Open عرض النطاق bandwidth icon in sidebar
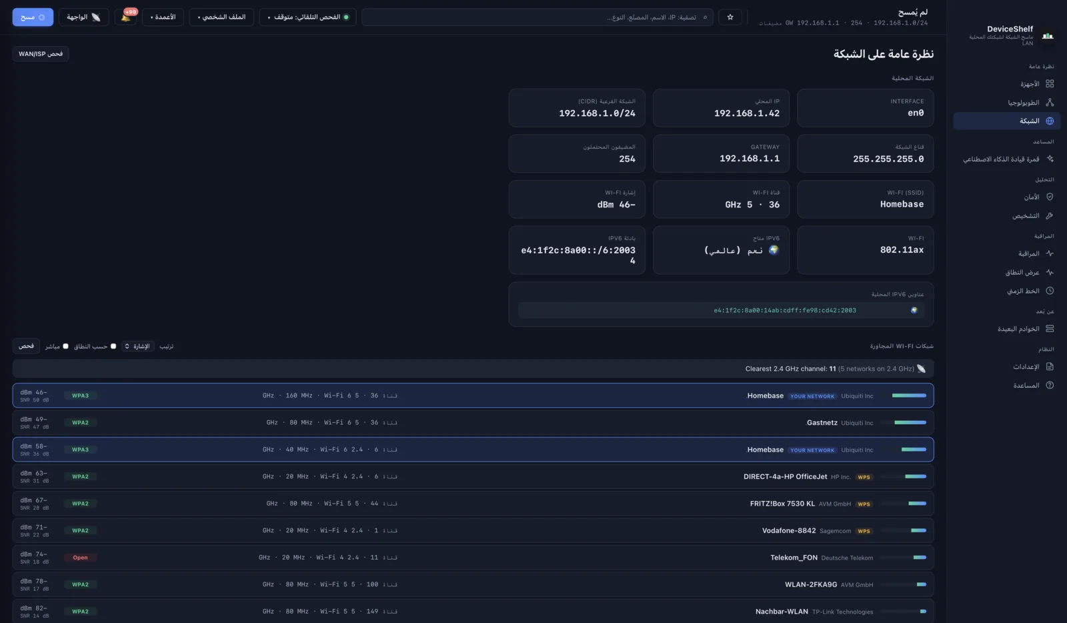The image size is (1067, 623). (x=1050, y=272)
